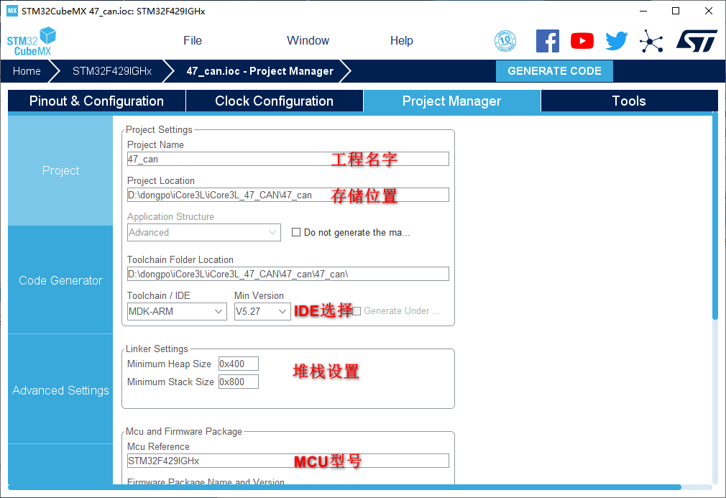This screenshot has width=726, height=498.
Task: Open the Facebook icon link
Action: tap(548, 41)
